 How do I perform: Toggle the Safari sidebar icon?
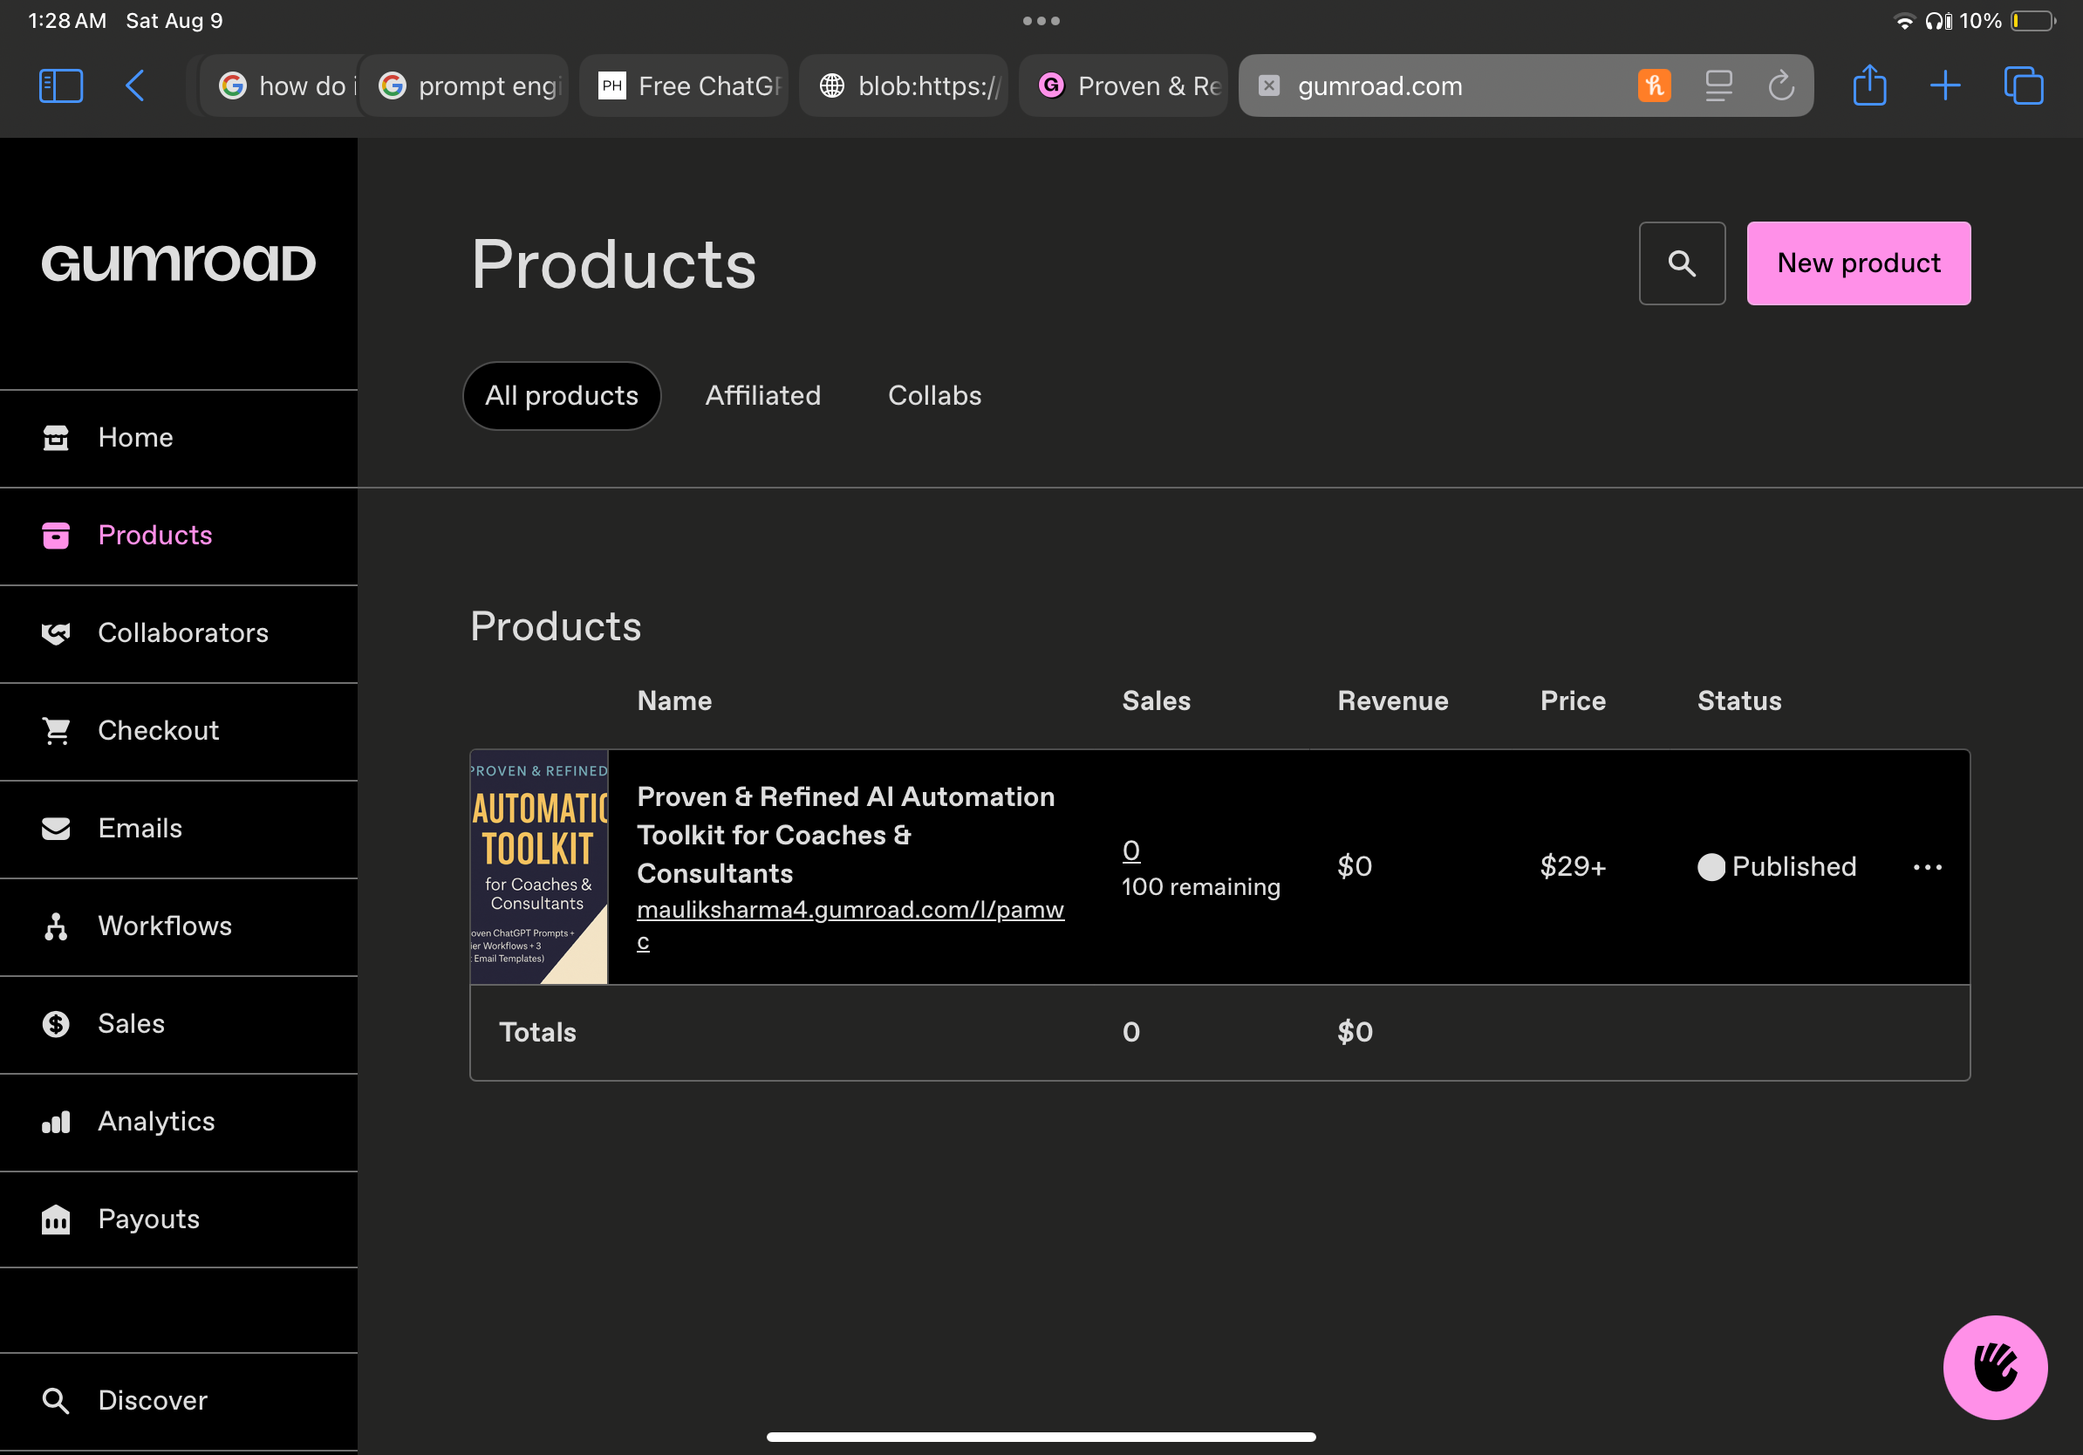(x=61, y=86)
